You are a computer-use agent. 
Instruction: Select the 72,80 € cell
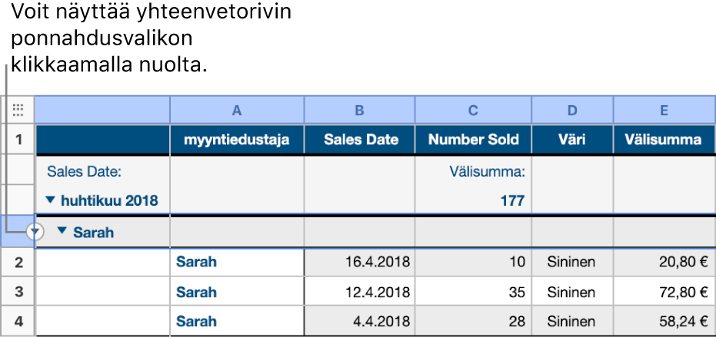(x=664, y=292)
